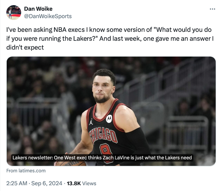The width and height of the screenshot is (222, 191).
Task: Click Dan Woike's profile avatar
Action: point(14,12)
